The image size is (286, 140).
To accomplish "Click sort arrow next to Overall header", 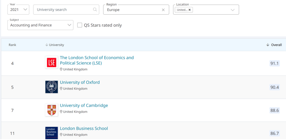I will tap(267, 45).
